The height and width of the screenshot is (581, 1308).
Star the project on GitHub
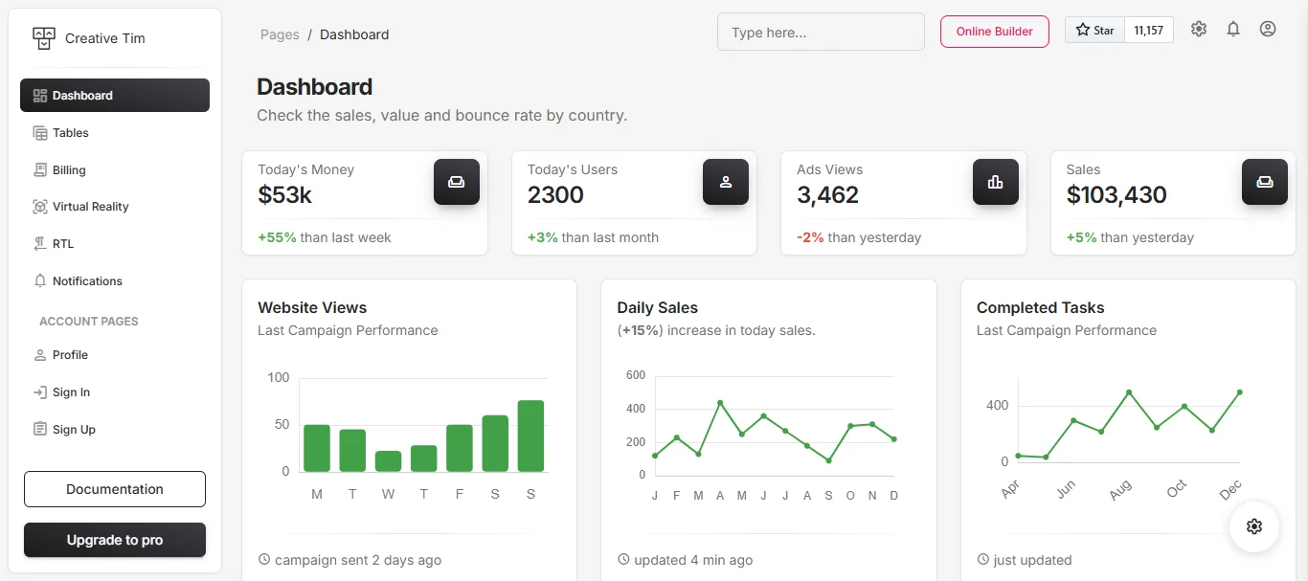click(x=1094, y=29)
